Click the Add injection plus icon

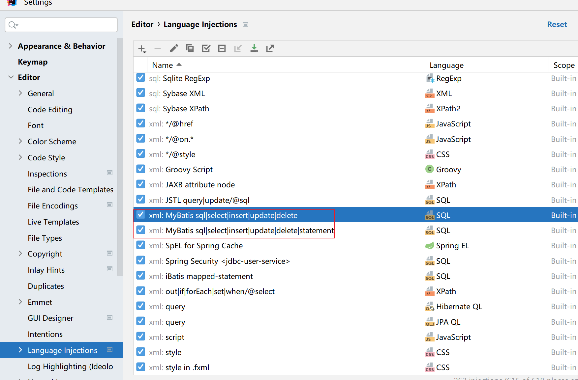[x=141, y=49]
